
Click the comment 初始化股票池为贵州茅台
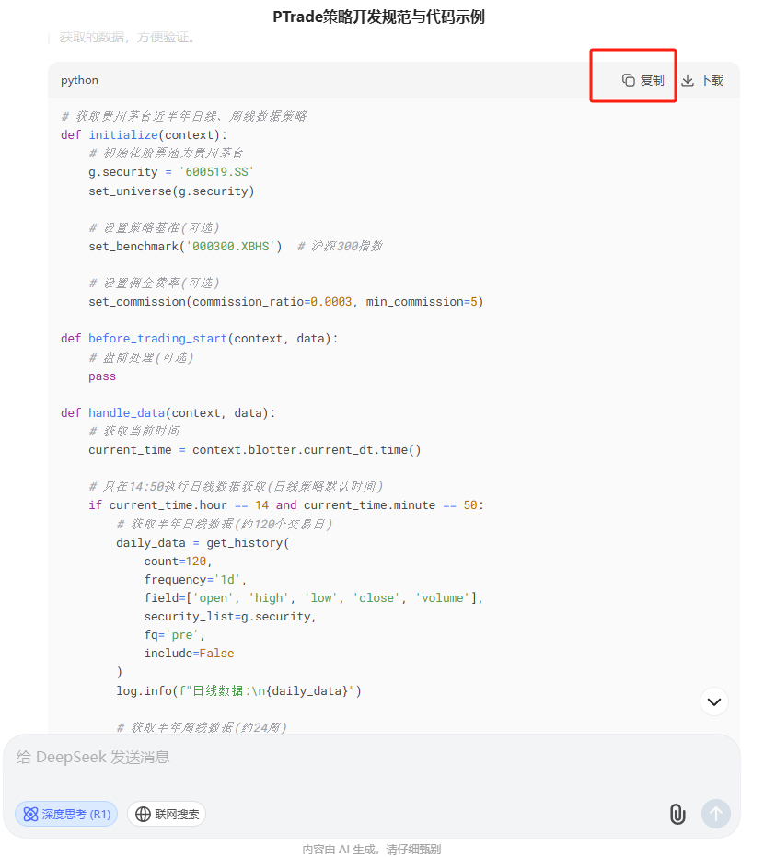[166, 154]
